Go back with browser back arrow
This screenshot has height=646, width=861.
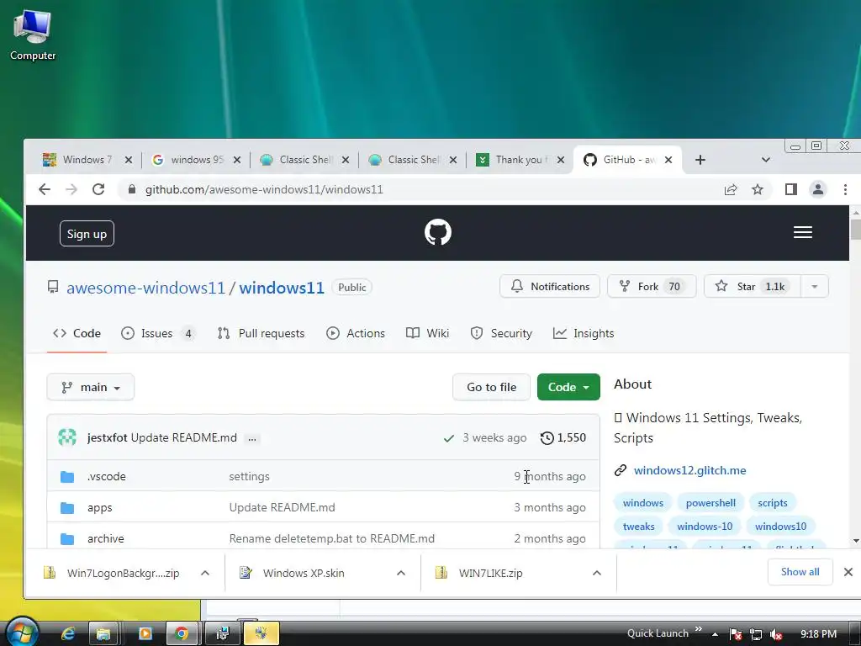[45, 189]
